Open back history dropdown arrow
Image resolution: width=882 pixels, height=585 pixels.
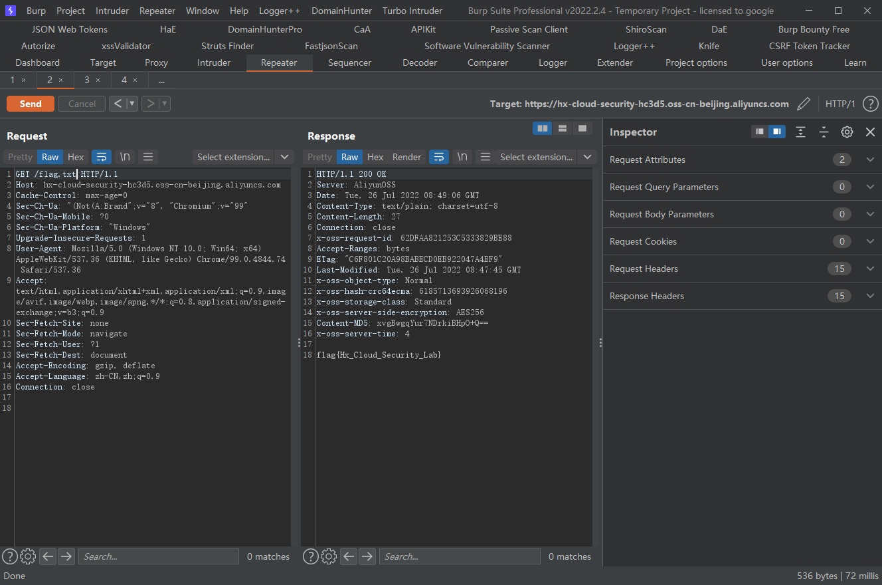[x=132, y=104]
